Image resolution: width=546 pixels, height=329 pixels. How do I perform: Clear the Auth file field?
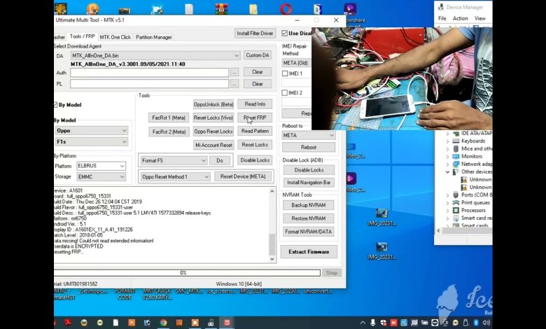pos(258,72)
